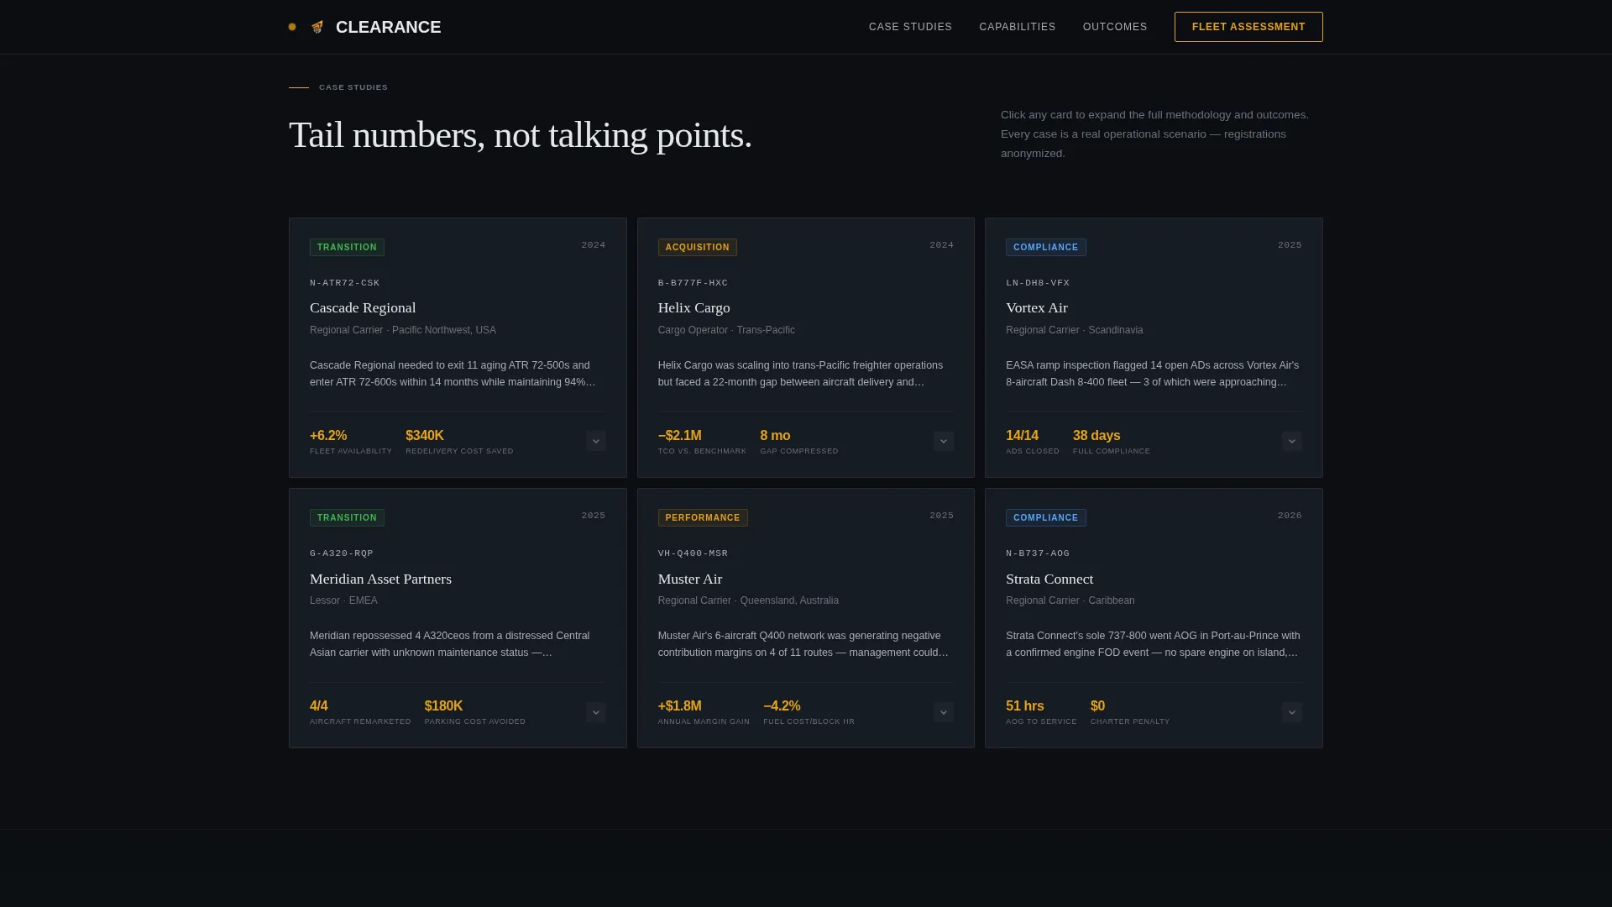Open the Outcomes nav item
This screenshot has width=1612, height=907.
(x=1115, y=27)
